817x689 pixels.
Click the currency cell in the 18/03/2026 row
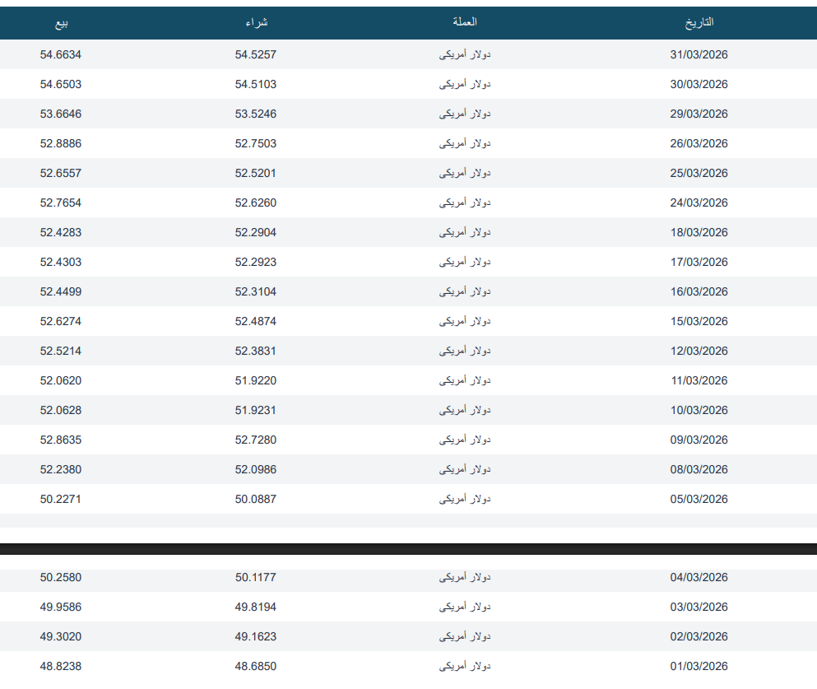(465, 232)
